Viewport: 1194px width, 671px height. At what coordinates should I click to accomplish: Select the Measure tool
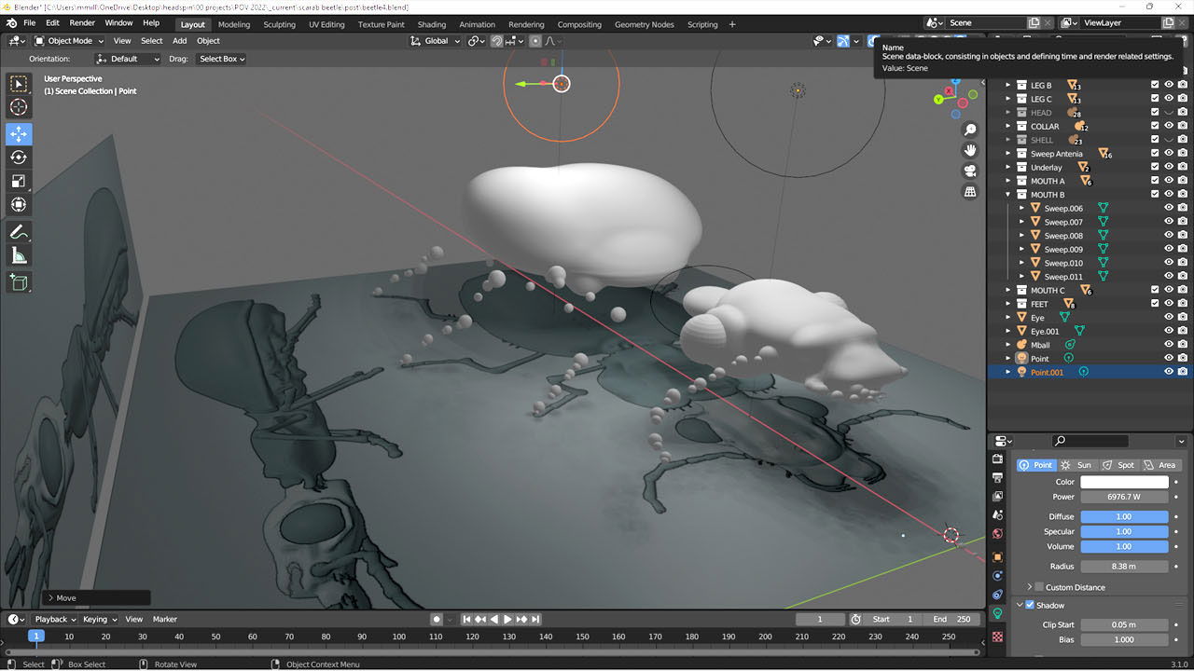(19, 255)
